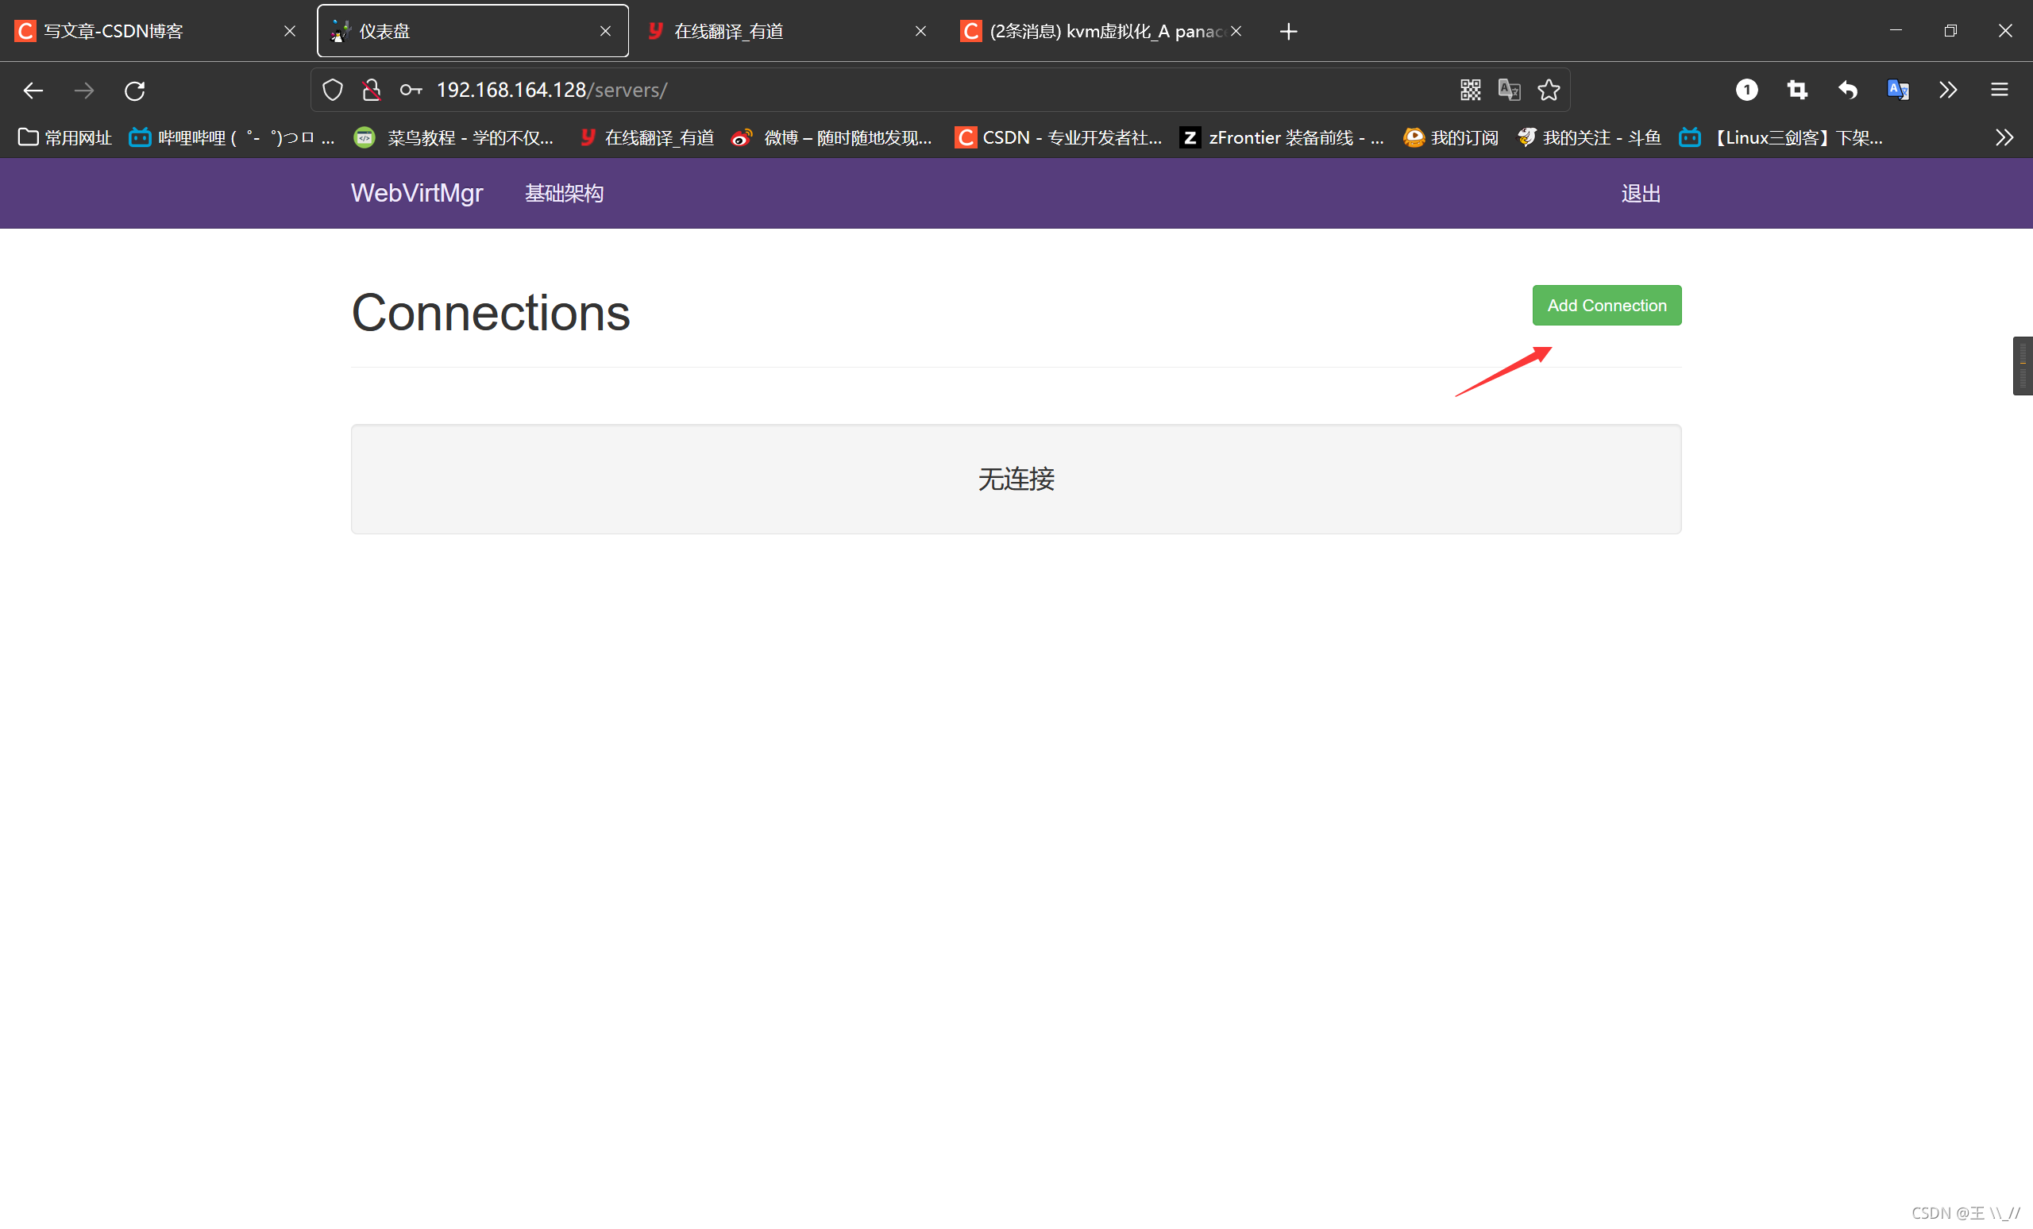Image resolution: width=2033 pixels, height=1229 pixels.
Task: Click the browser back navigation icon
Action: (33, 90)
